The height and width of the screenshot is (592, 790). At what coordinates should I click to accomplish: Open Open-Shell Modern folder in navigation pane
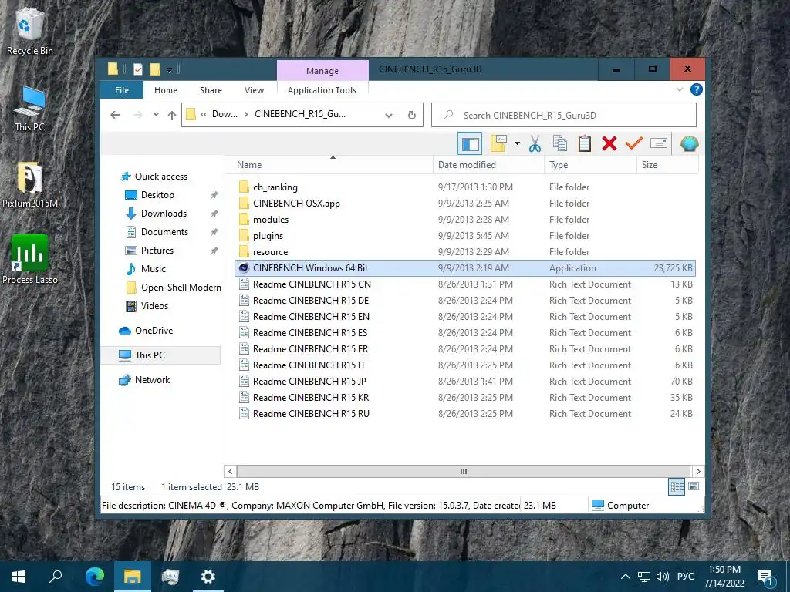181,288
